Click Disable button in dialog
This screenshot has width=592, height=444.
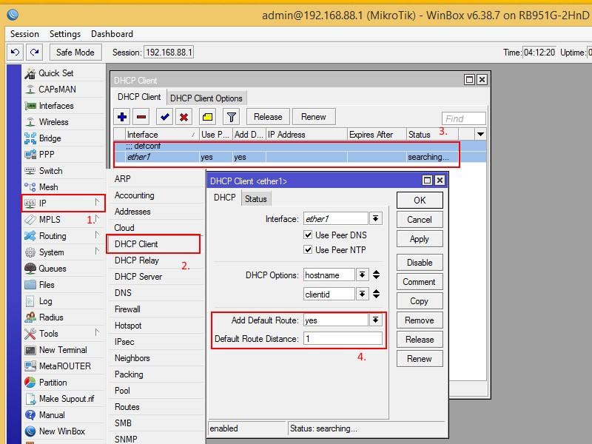click(420, 263)
